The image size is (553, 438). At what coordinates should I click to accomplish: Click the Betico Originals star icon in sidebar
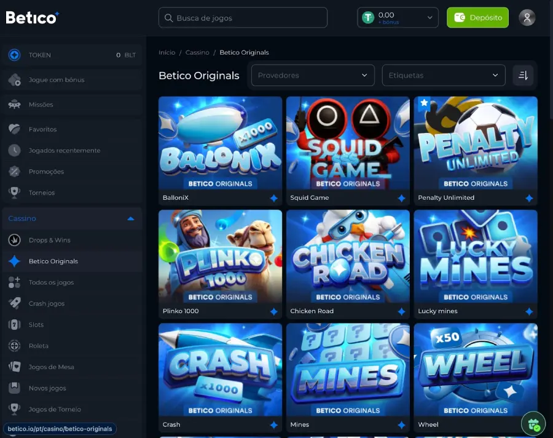(15, 261)
